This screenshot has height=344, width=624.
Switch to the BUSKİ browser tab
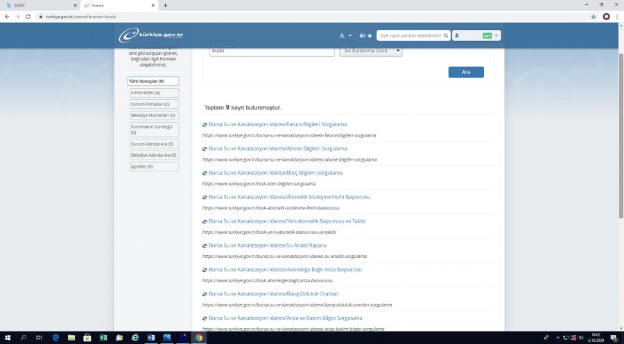(x=40, y=6)
